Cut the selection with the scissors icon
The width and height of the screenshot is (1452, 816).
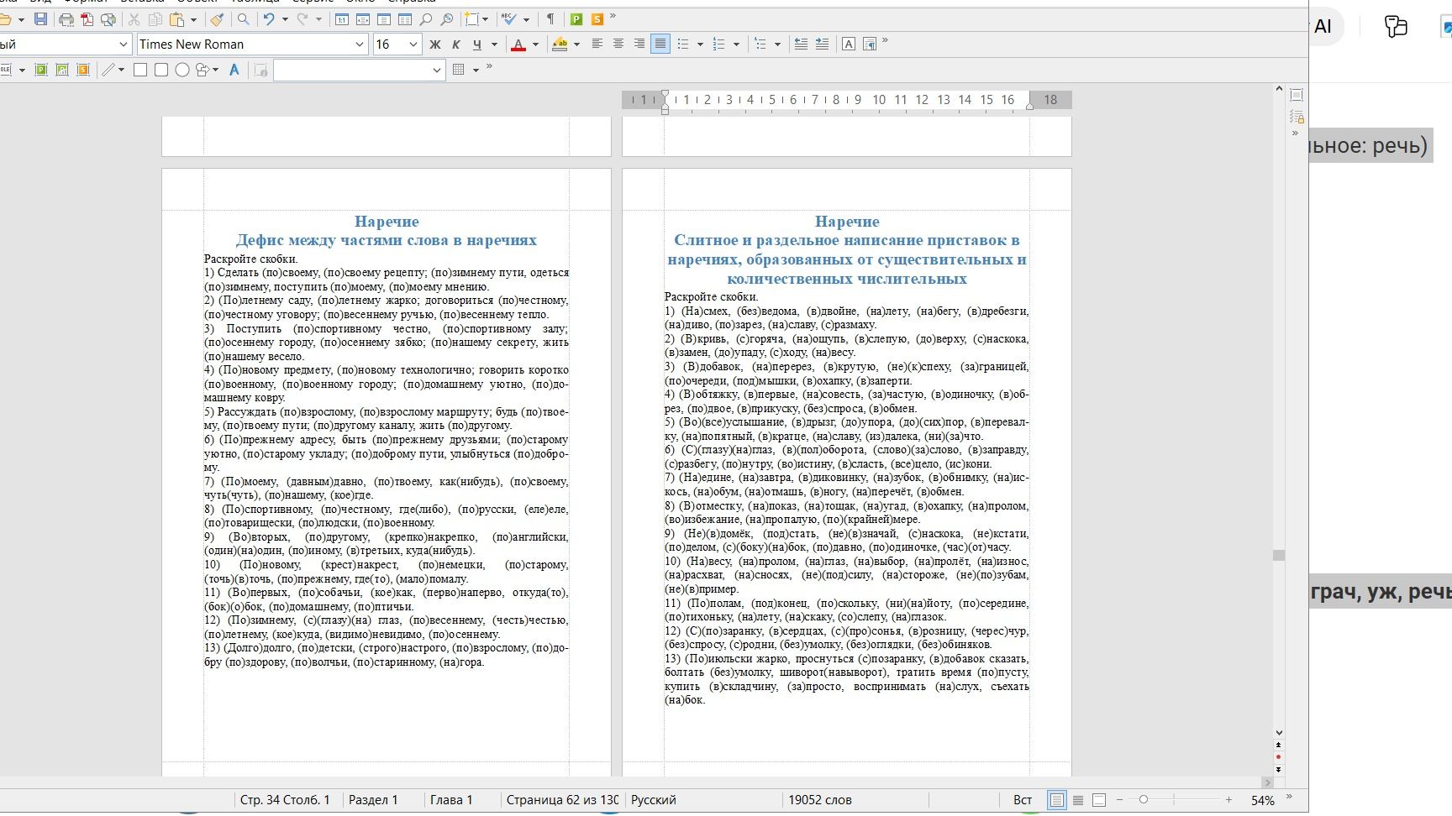(134, 18)
